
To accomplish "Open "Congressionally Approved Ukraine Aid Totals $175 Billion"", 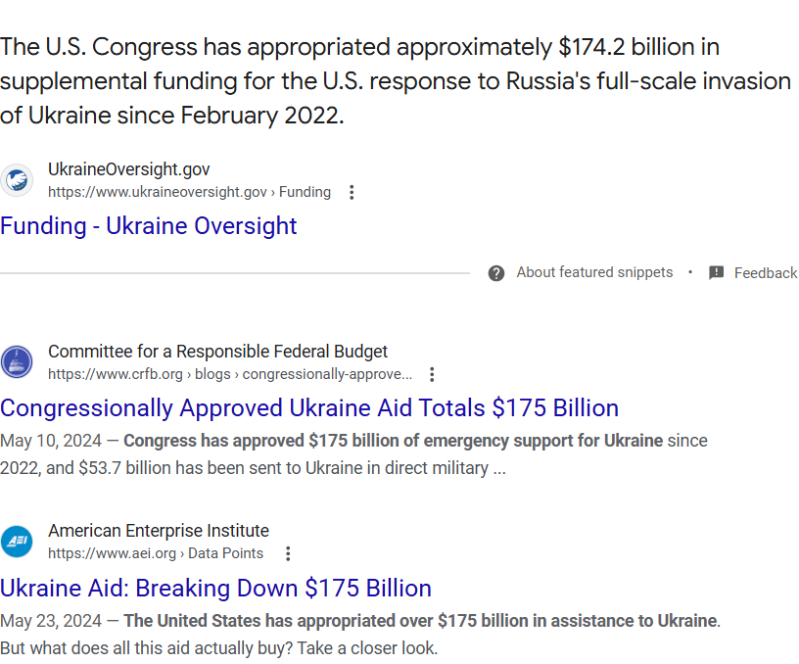I will (309, 408).
